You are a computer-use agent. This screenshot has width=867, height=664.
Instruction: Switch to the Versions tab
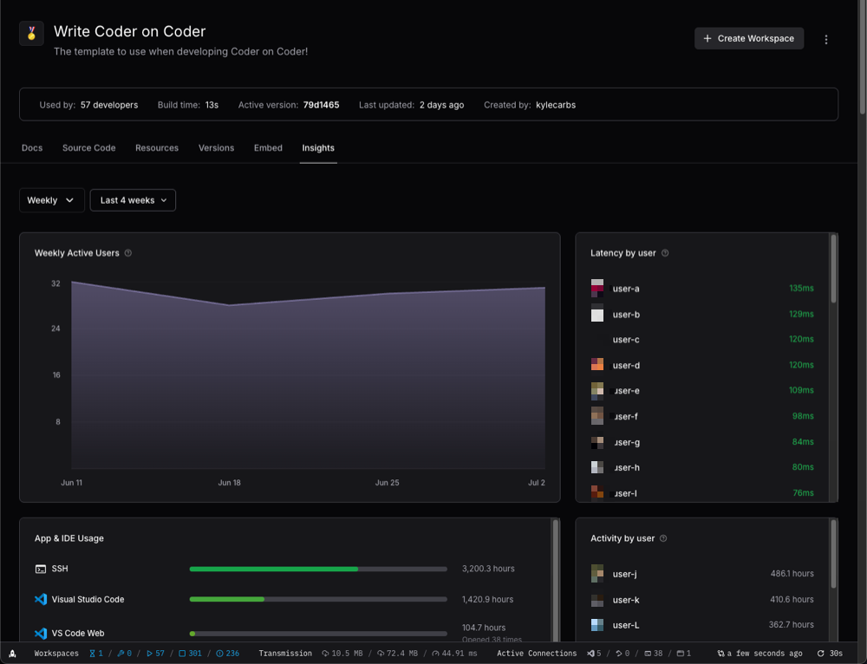(216, 147)
